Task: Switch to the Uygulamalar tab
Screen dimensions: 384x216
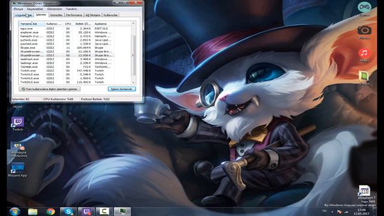Action: coord(23,15)
